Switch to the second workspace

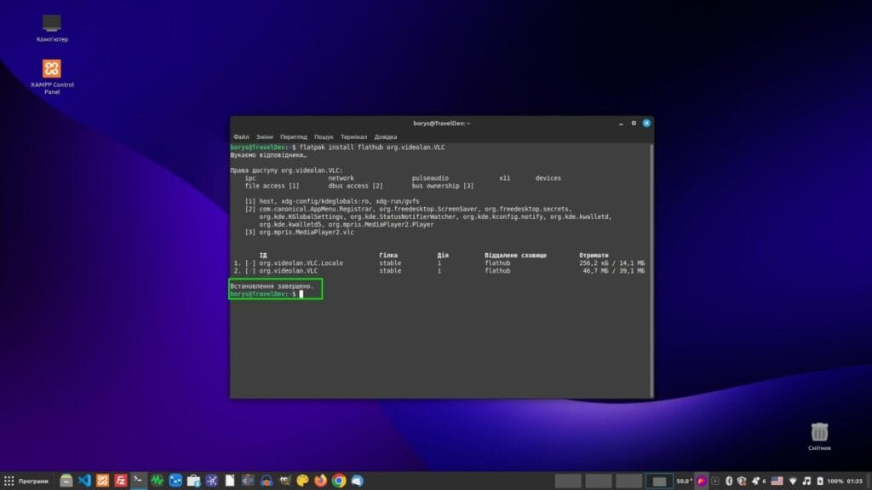599,481
